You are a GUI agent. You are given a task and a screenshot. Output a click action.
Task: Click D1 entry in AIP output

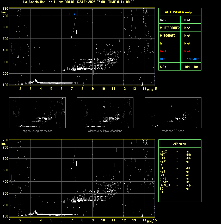(162, 165)
